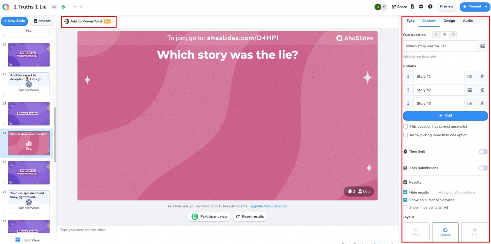Screen dimensions: 491x244
Task: Delete the Story #2 option
Action: 483,90
